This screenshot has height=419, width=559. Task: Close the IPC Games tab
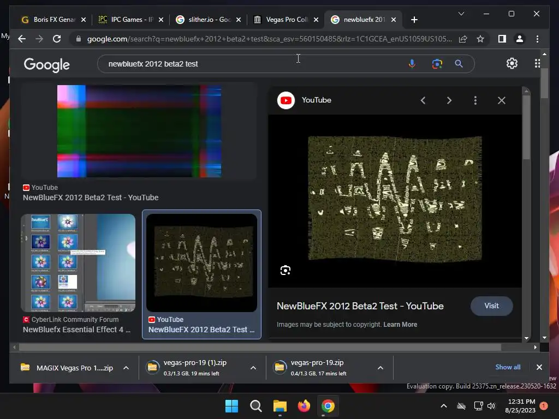pyautogui.click(x=161, y=20)
